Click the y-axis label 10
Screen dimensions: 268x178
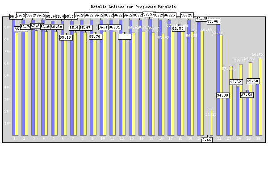(x=7, y=123)
